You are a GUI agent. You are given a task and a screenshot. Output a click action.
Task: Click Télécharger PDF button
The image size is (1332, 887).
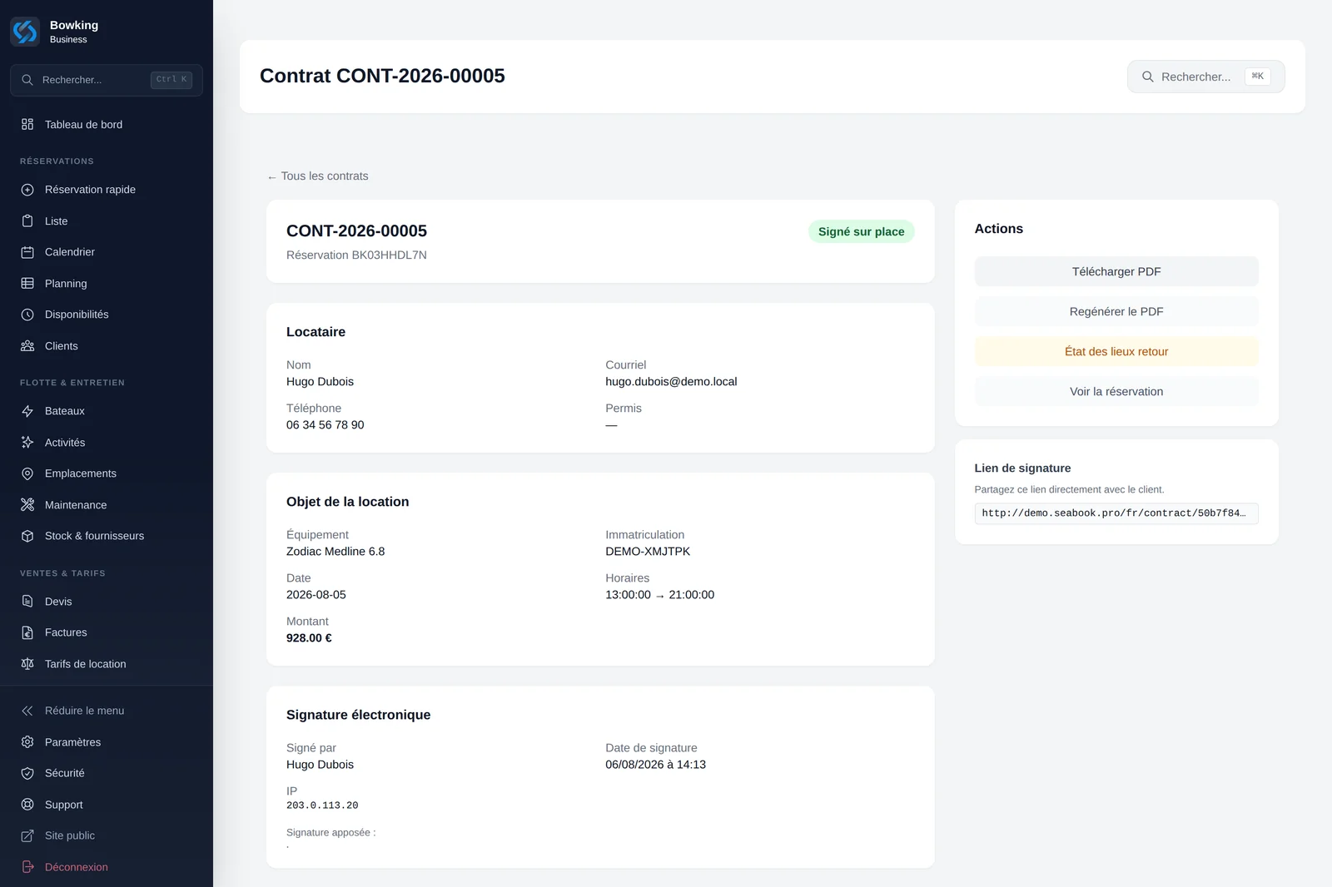(1116, 271)
